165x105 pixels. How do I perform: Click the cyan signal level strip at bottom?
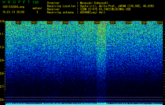(84, 104)
